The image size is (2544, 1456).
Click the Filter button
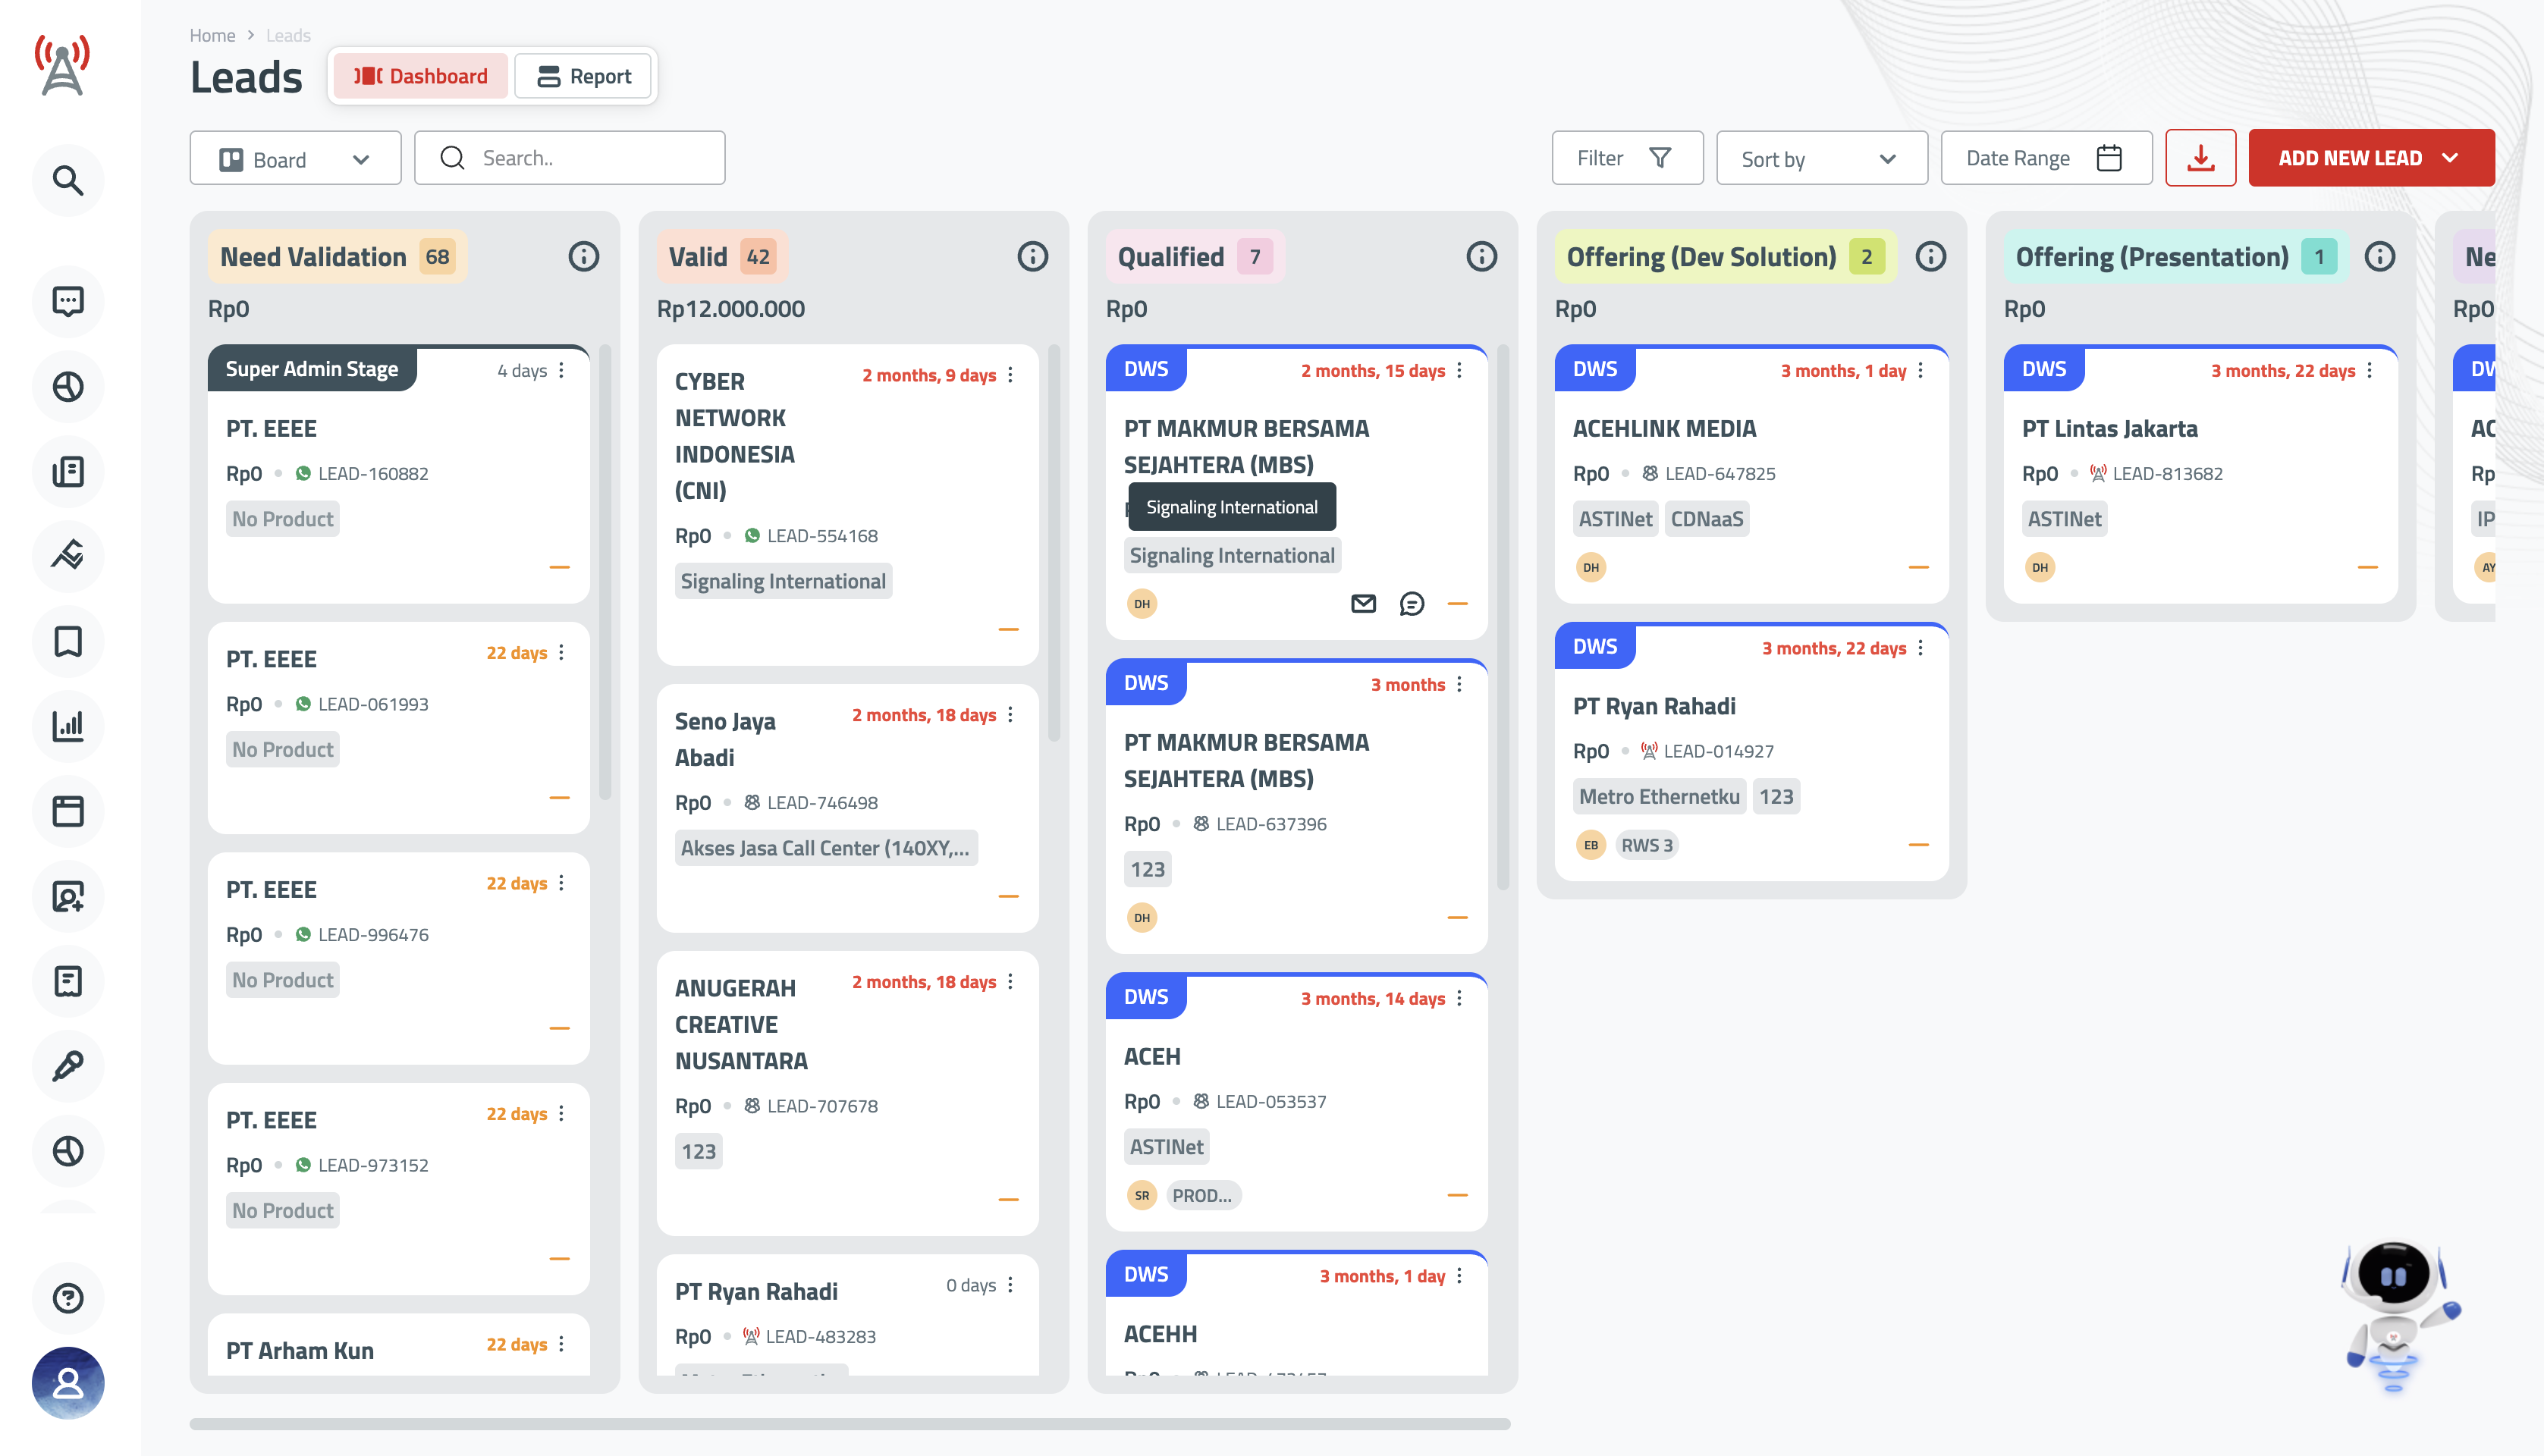click(1626, 158)
